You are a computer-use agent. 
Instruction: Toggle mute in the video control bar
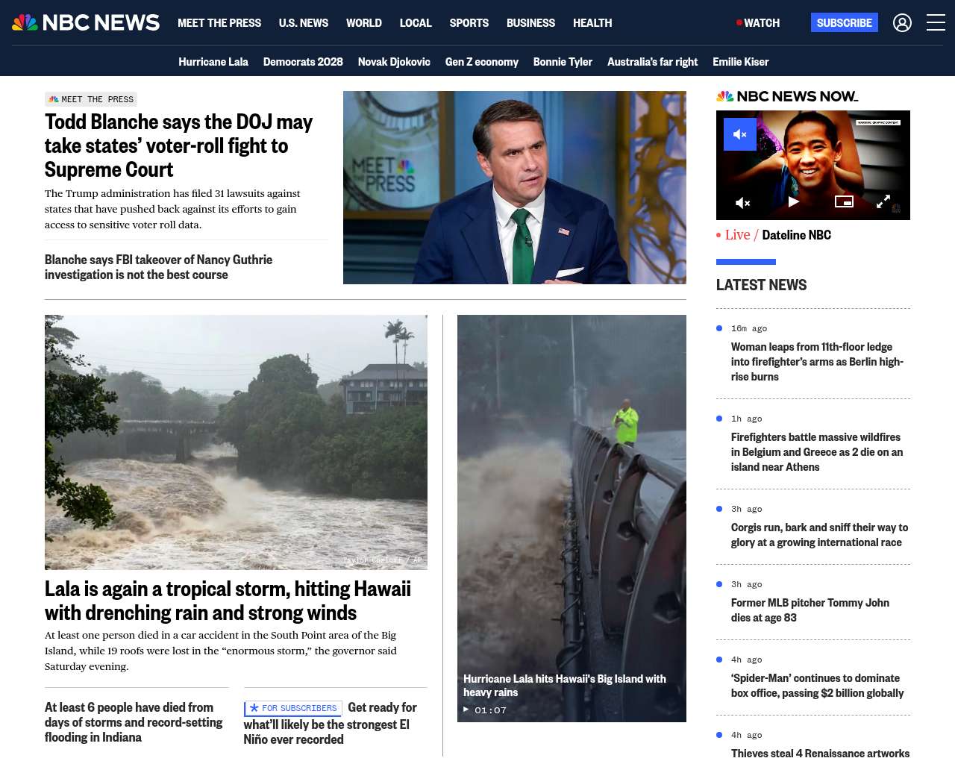(743, 202)
